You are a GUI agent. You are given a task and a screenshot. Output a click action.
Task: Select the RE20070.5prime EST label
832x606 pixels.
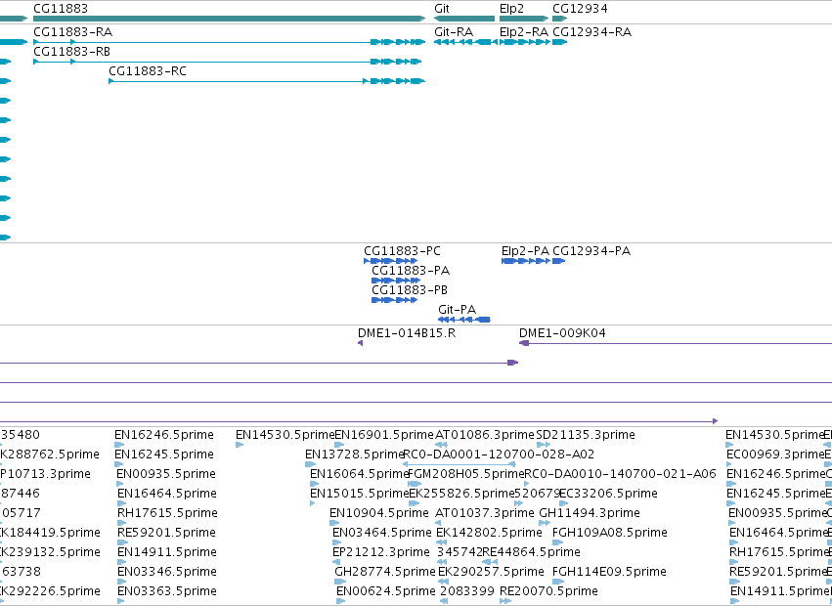click(548, 591)
